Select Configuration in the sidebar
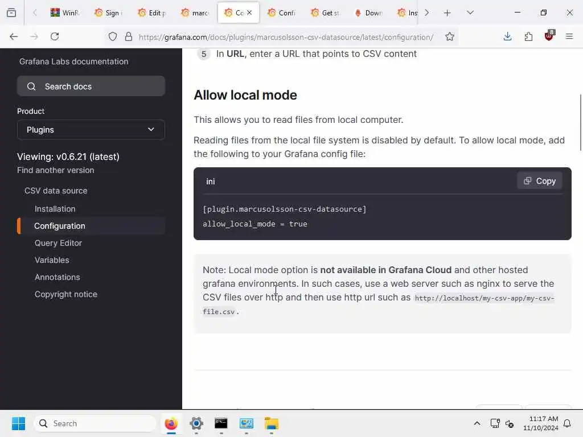Viewport: 583px width, 437px height. click(59, 226)
